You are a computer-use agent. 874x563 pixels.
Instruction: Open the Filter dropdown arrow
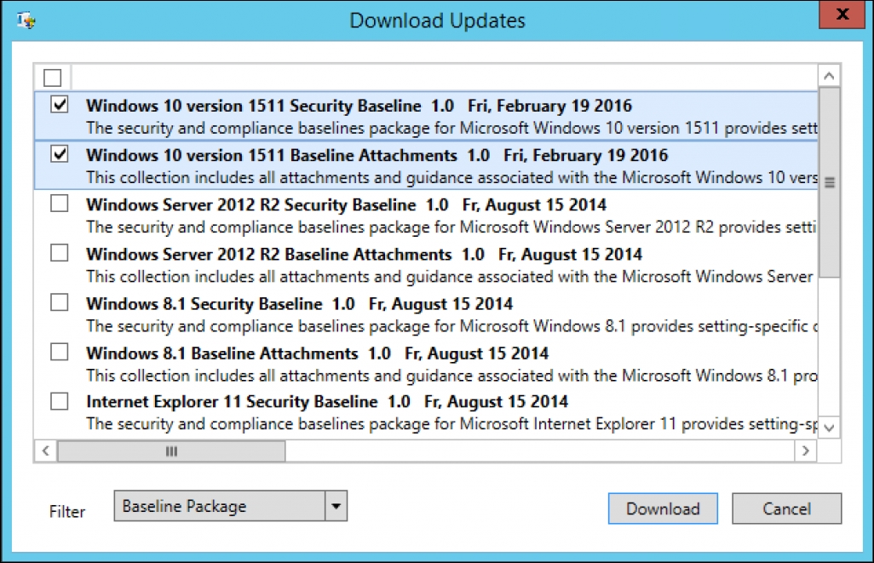[336, 506]
